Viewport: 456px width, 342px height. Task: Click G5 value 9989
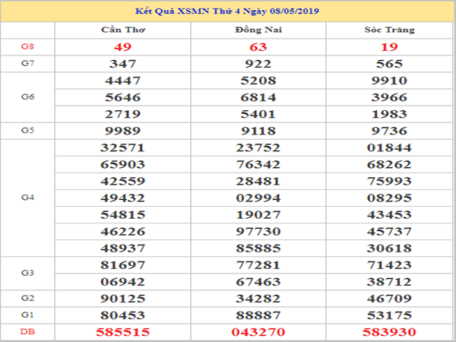click(x=122, y=131)
